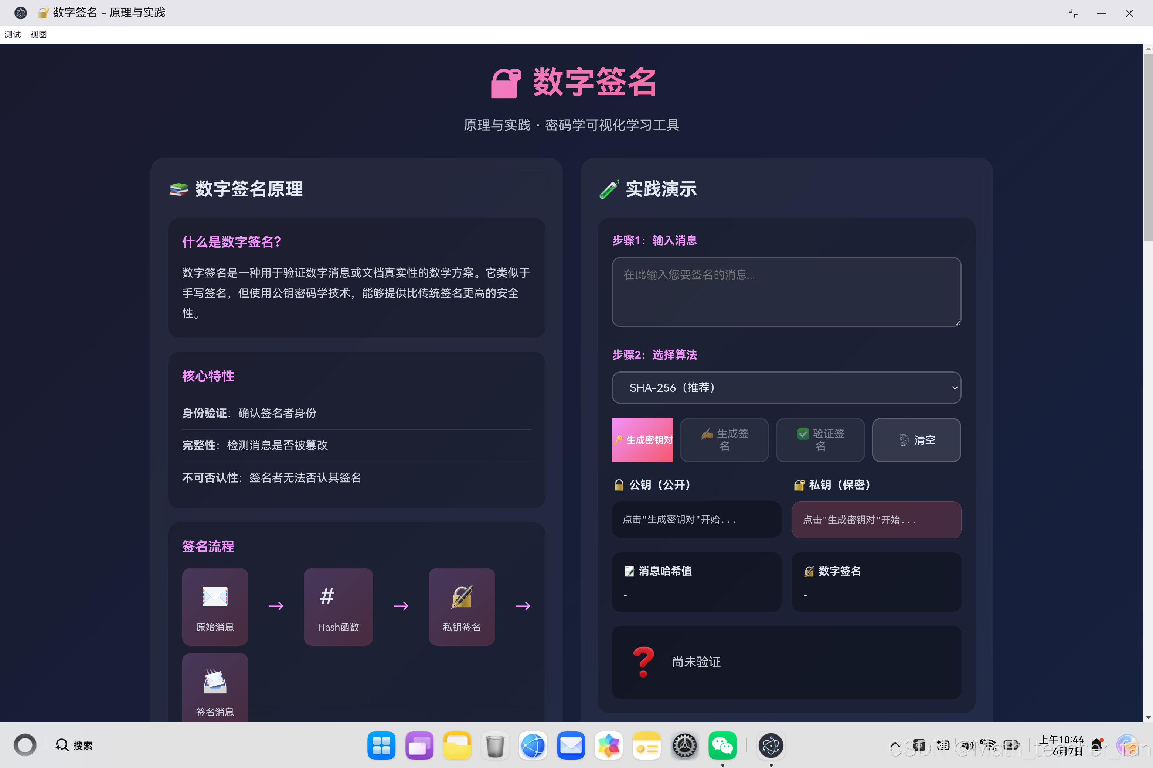Screen dimensions: 1153x768
Task: Open WeChat in the dock
Action: [x=722, y=745]
